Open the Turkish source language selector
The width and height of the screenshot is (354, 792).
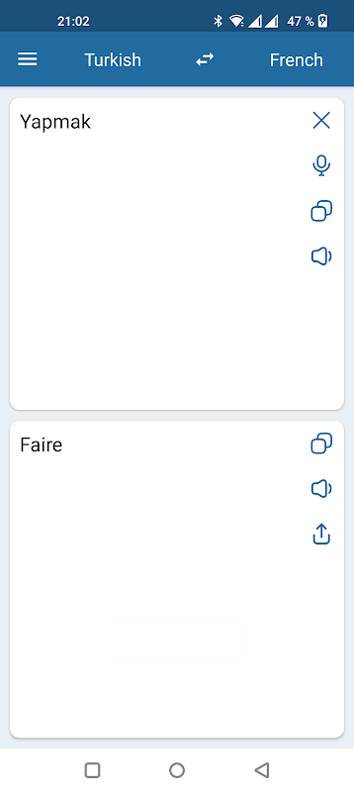click(x=113, y=59)
